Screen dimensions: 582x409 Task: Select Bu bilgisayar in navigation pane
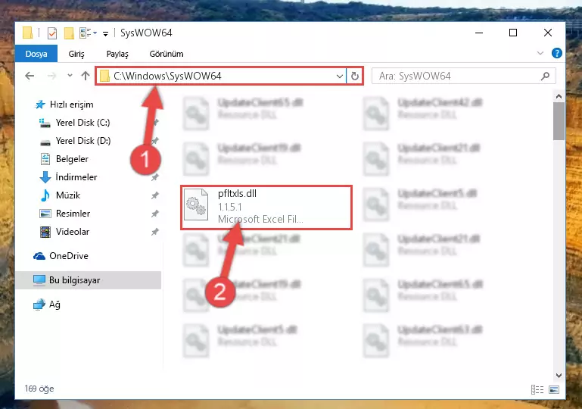(89, 279)
